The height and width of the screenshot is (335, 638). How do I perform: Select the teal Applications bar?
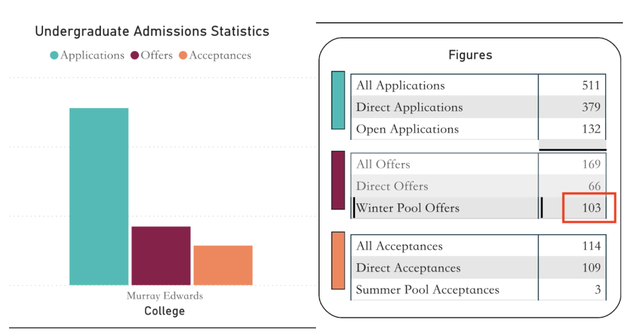pyautogui.click(x=99, y=196)
